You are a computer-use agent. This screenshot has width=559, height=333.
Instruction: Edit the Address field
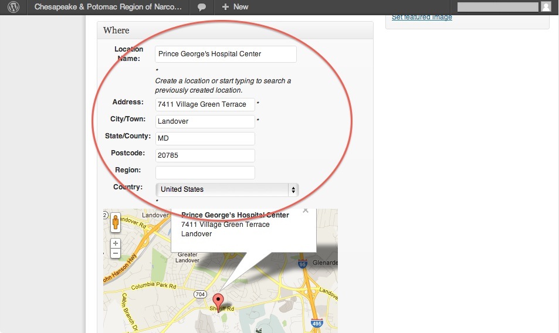click(205, 104)
